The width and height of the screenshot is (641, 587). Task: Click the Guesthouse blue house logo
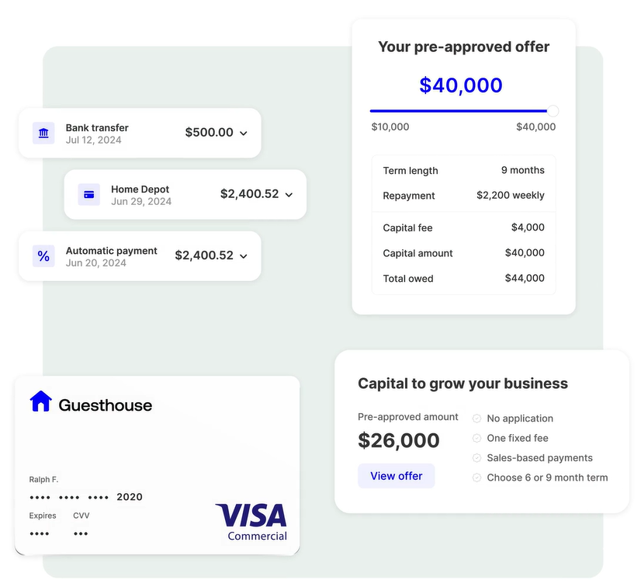point(40,401)
